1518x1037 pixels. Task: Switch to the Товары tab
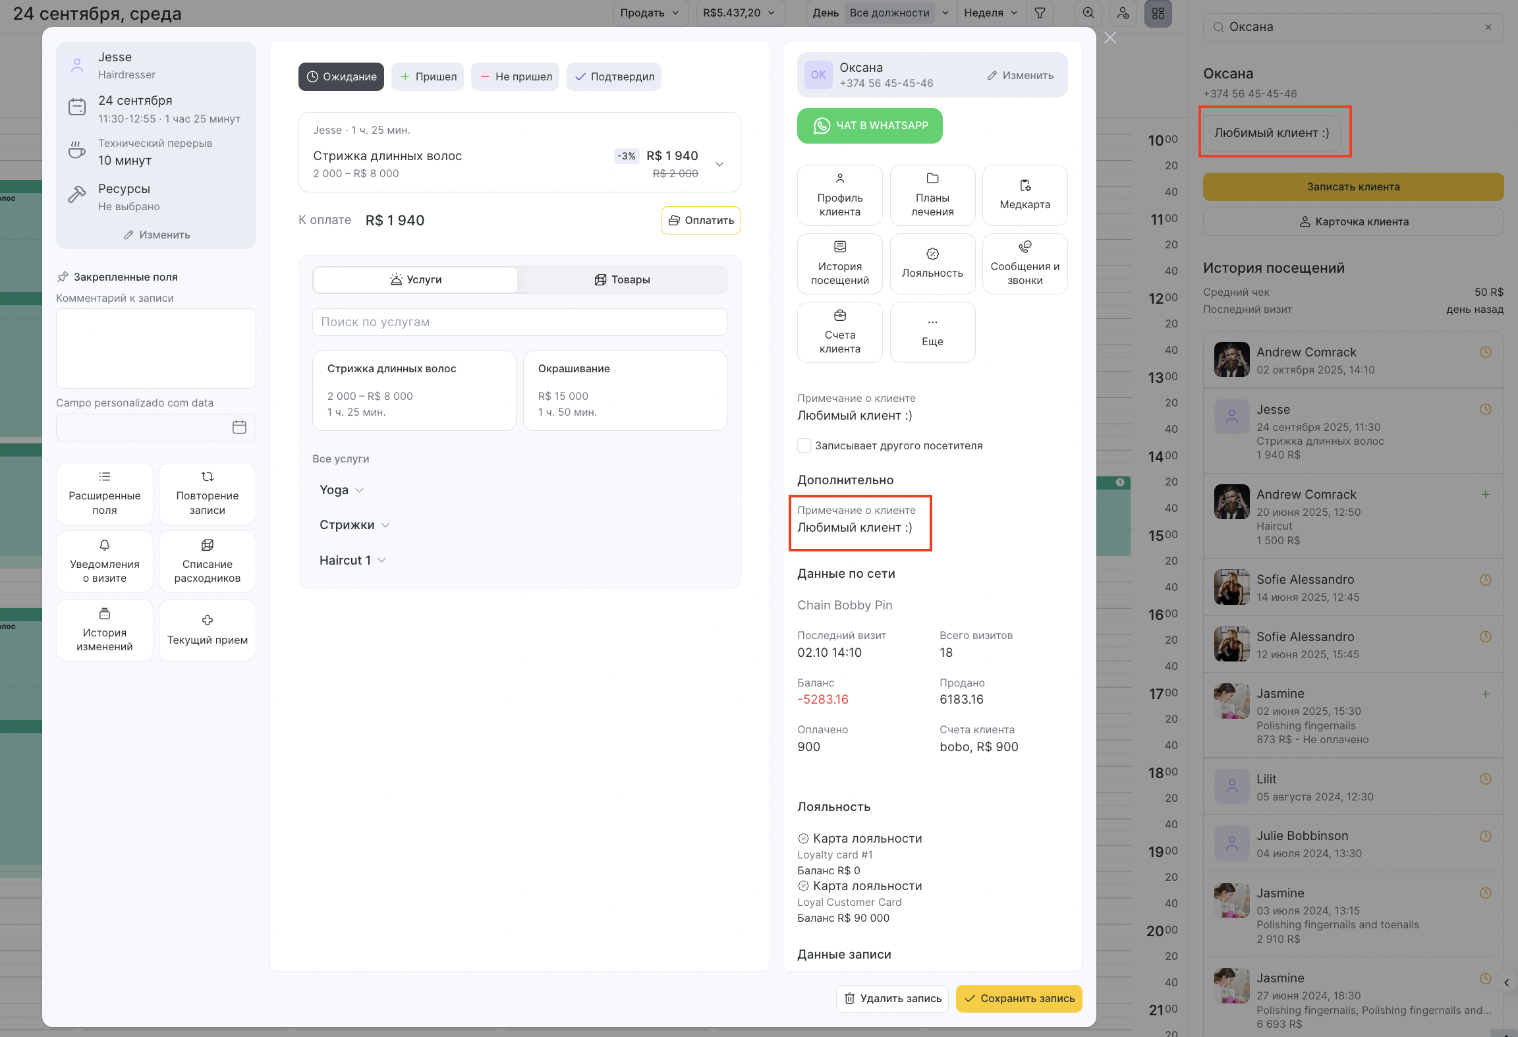[x=622, y=280]
